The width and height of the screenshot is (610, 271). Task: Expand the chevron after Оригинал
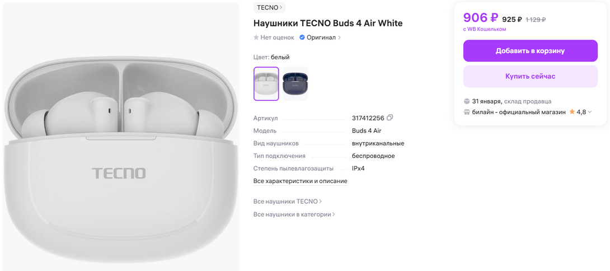coord(340,38)
